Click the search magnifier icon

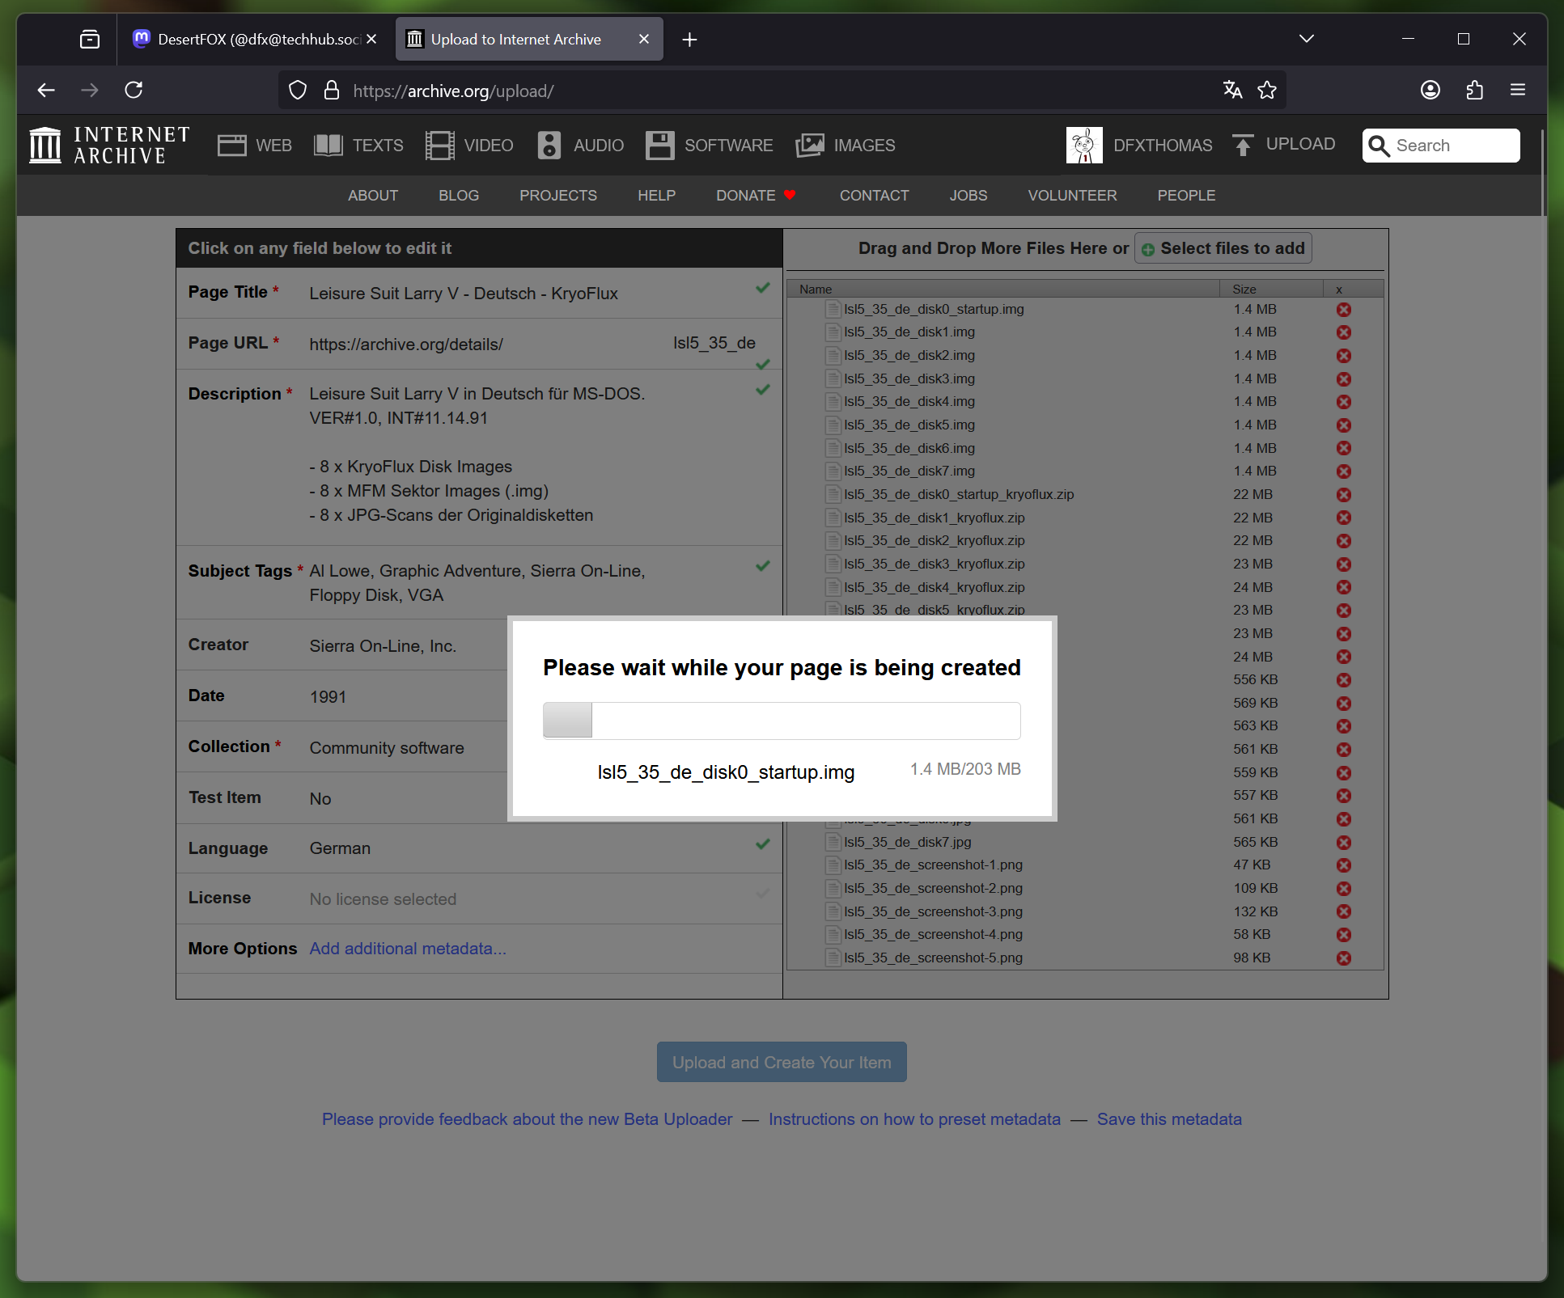point(1380,146)
